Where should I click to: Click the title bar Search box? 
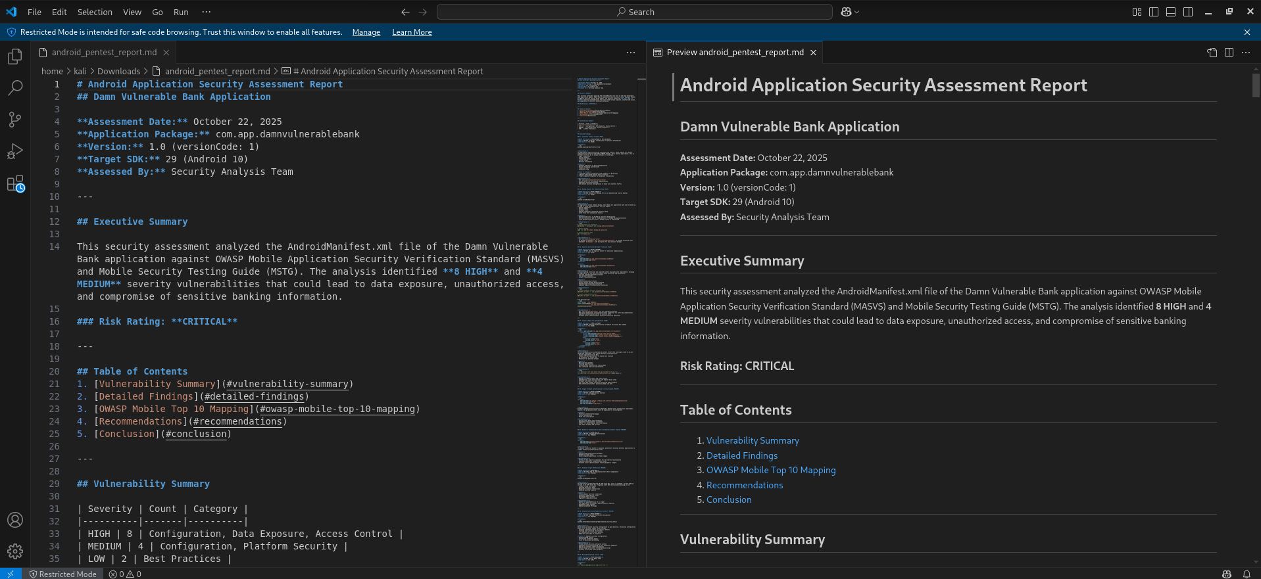(x=635, y=12)
